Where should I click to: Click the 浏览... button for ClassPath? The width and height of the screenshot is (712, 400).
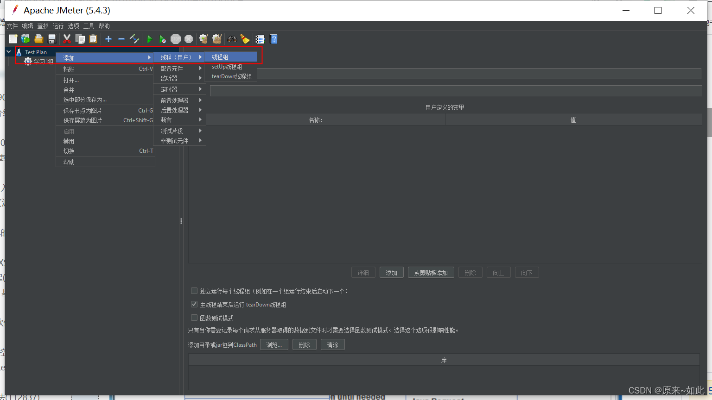pos(274,345)
